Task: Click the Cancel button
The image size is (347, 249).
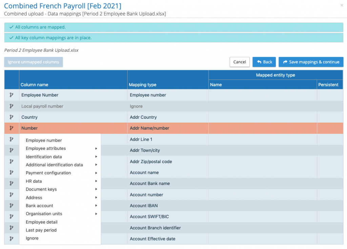Action: point(240,62)
